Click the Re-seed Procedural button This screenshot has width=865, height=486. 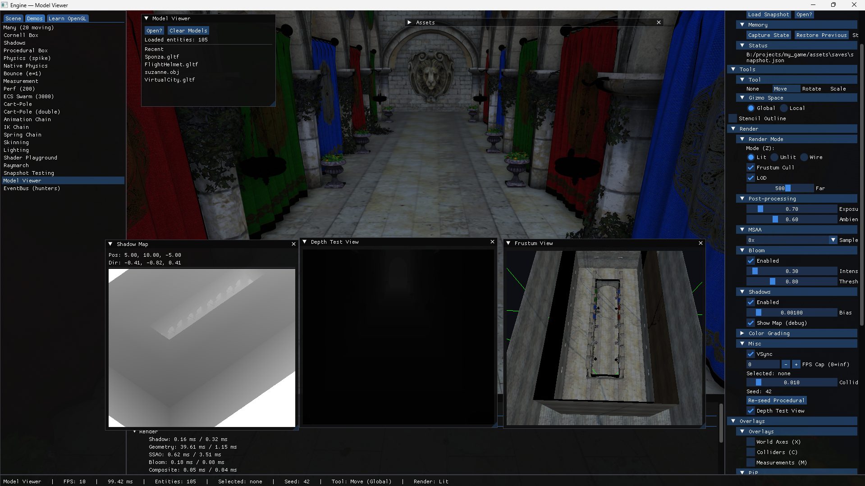pyautogui.click(x=776, y=400)
